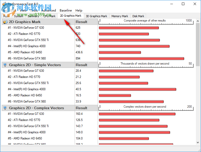Click the 2D Graphics Mark section header
The image size is (201, 152).
click(x=38, y=22)
